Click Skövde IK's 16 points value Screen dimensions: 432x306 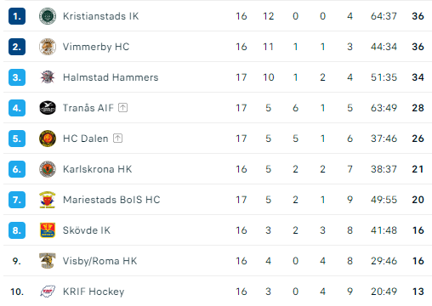pos(418,230)
